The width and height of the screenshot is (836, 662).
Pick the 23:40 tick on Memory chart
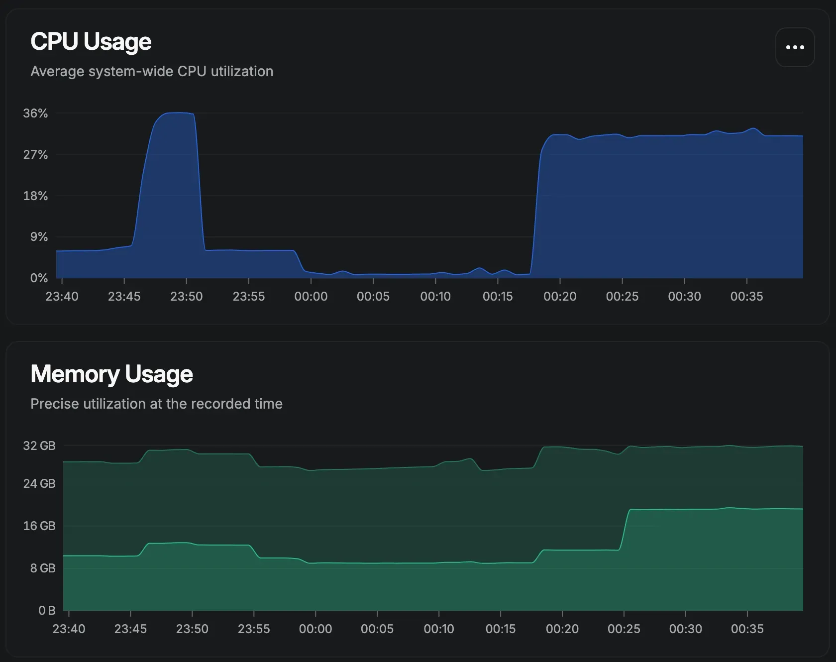[69, 629]
